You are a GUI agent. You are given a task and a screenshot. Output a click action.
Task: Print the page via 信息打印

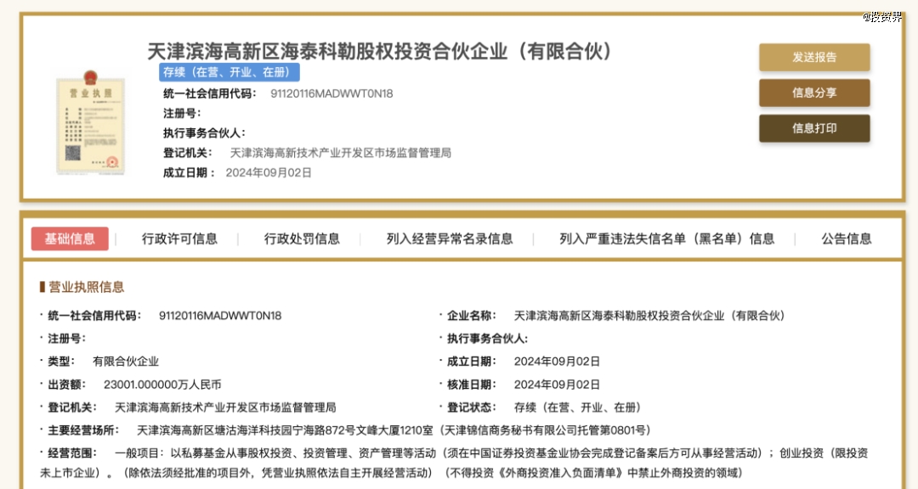tap(813, 128)
